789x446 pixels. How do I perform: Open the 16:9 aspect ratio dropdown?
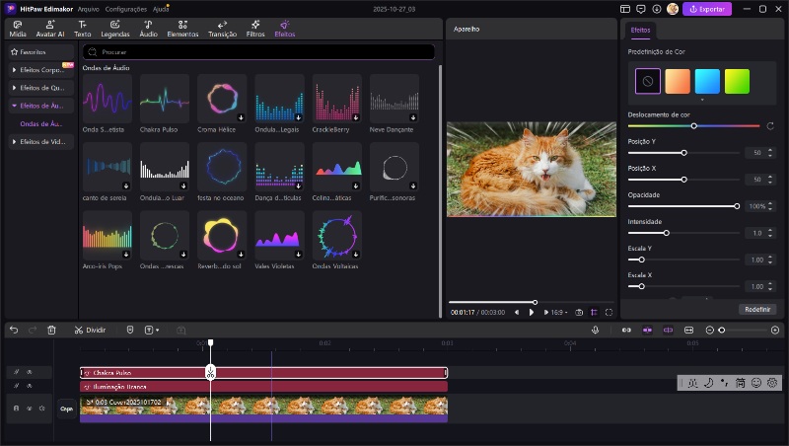point(558,312)
